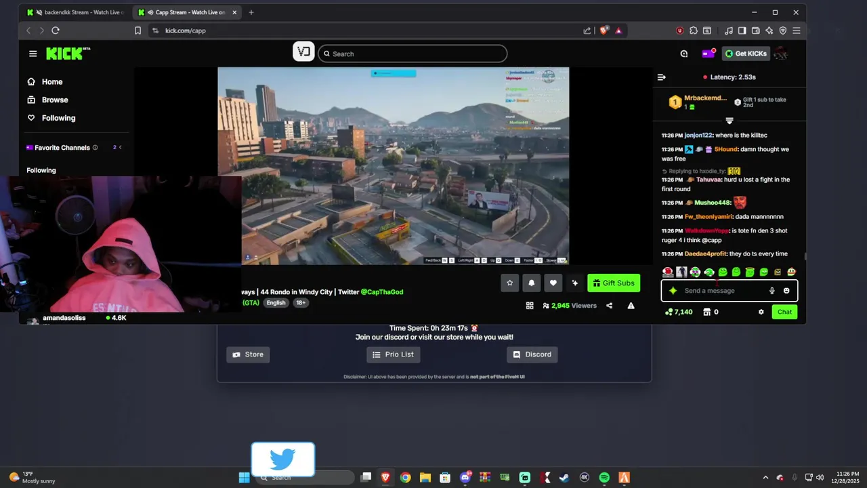Click the share page icon in address bar
Screen dimensions: 867x488
click(x=587, y=30)
